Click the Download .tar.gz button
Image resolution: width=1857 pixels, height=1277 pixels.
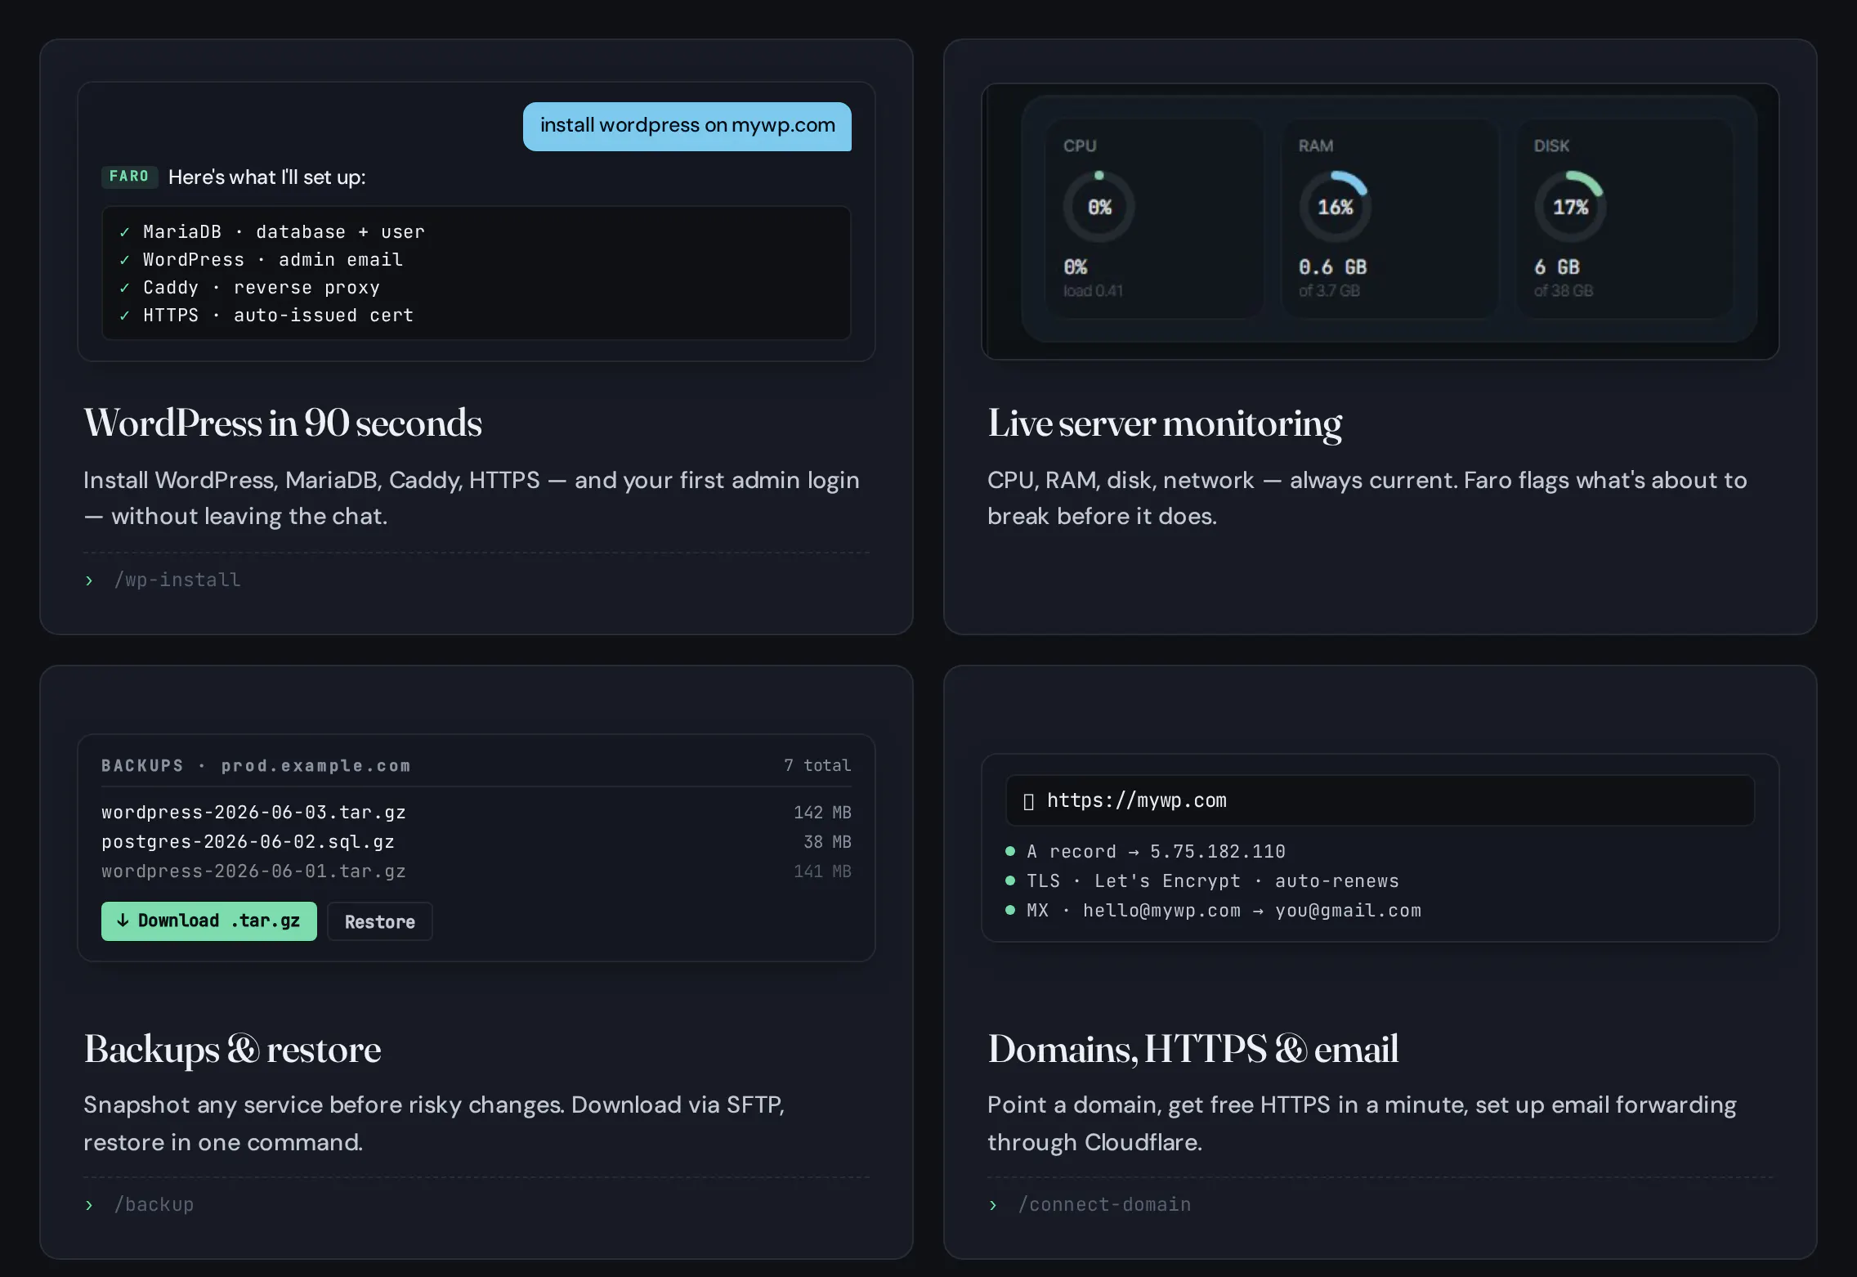pyautogui.click(x=208, y=921)
